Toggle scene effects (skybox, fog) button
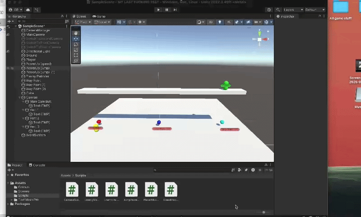Screen dimensions: 361x217 click(x=236, y=22)
